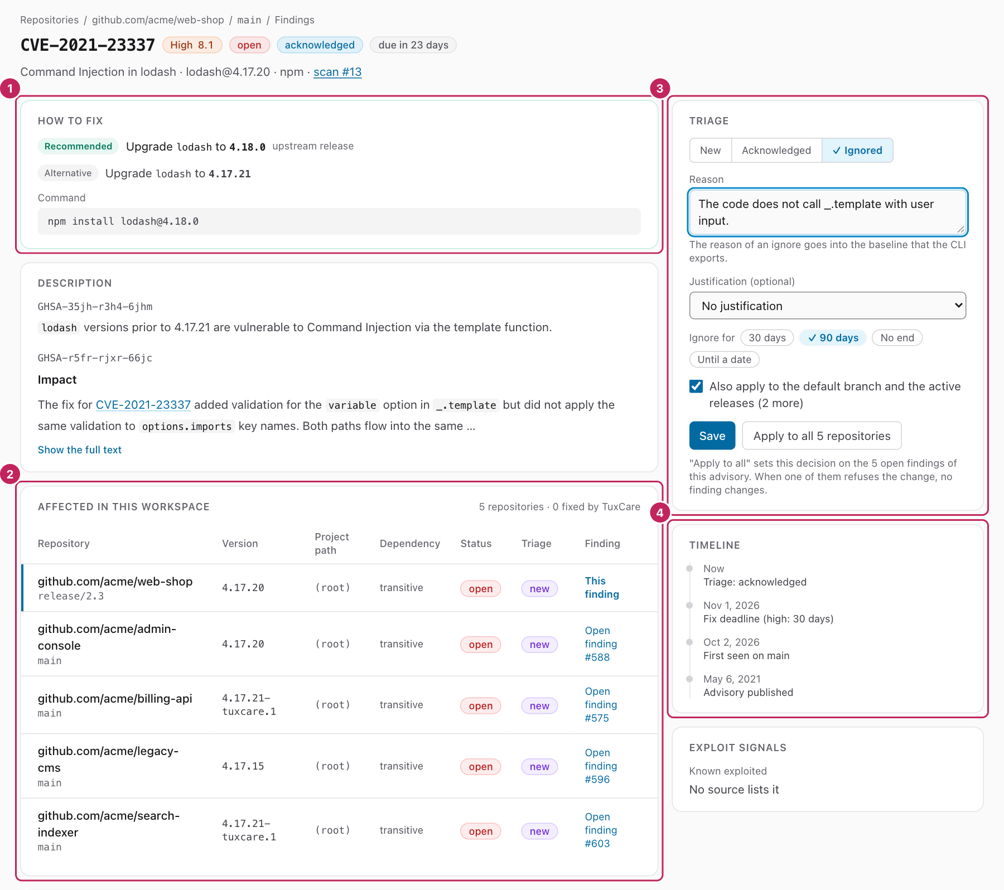
Task: Click the Nov 1, 2026 timeline entry
Action: tap(768, 612)
